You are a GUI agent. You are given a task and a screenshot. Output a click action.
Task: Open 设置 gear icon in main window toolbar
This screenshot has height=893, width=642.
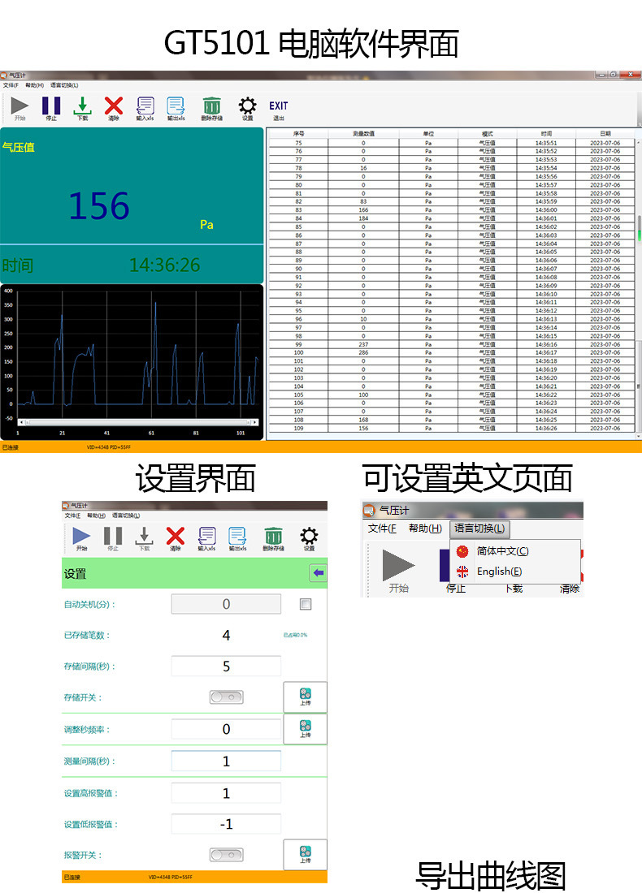247,106
